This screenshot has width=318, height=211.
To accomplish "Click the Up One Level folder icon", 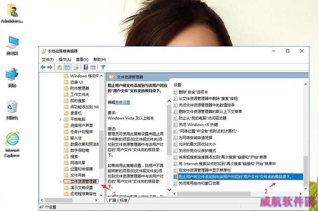I will tap(59, 67).
